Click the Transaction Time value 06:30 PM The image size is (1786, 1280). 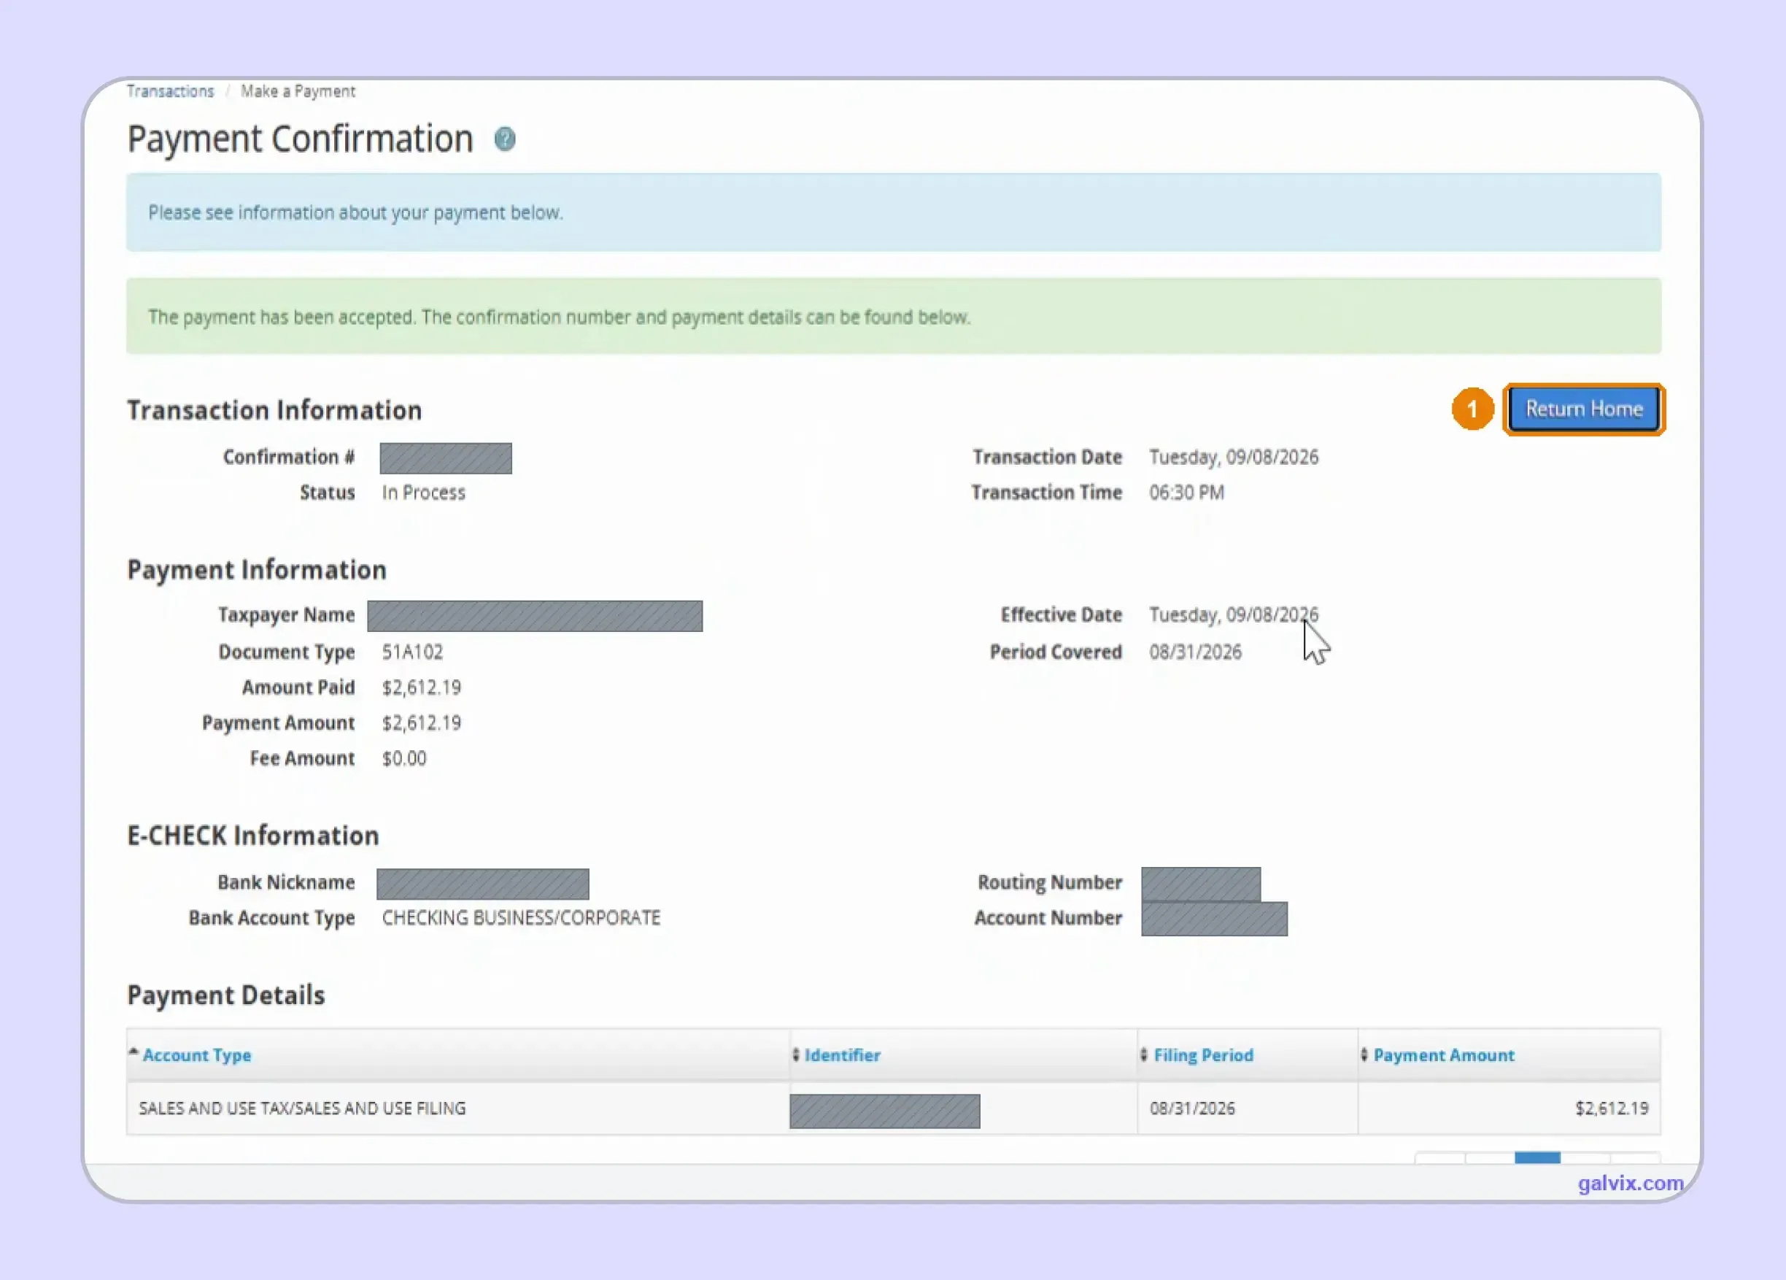click(x=1187, y=493)
